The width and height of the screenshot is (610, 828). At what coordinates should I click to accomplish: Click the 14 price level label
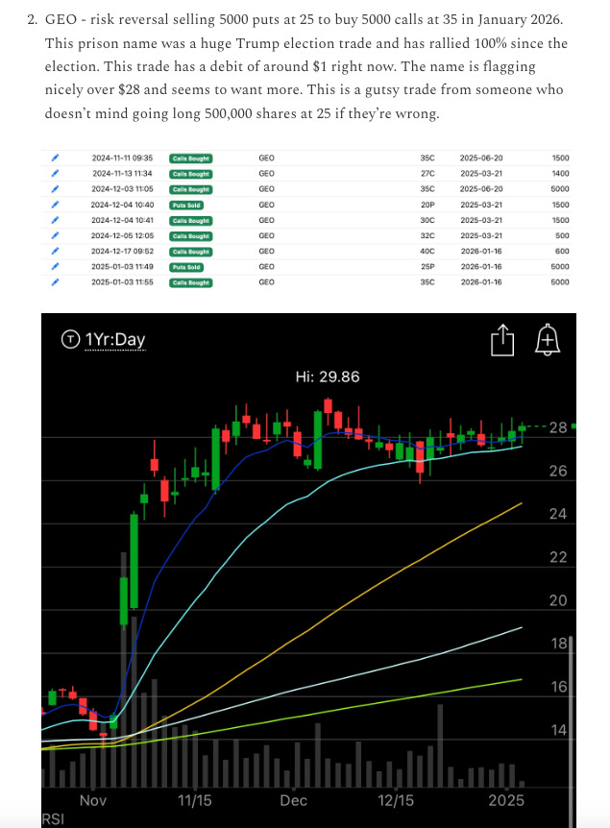(x=558, y=730)
